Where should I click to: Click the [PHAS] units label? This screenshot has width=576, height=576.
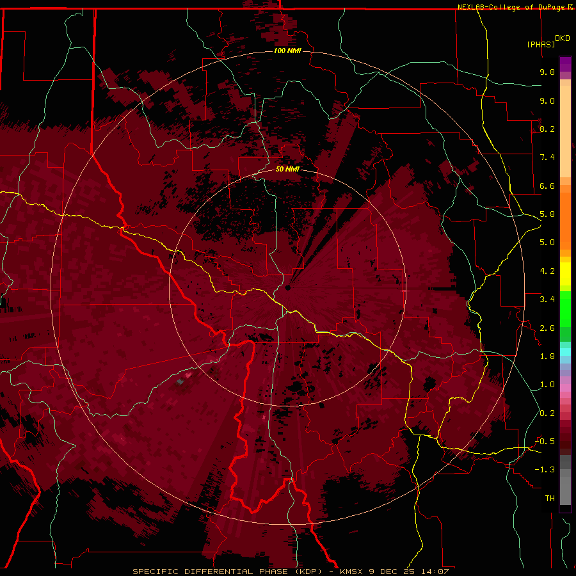click(x=541, y=44)
